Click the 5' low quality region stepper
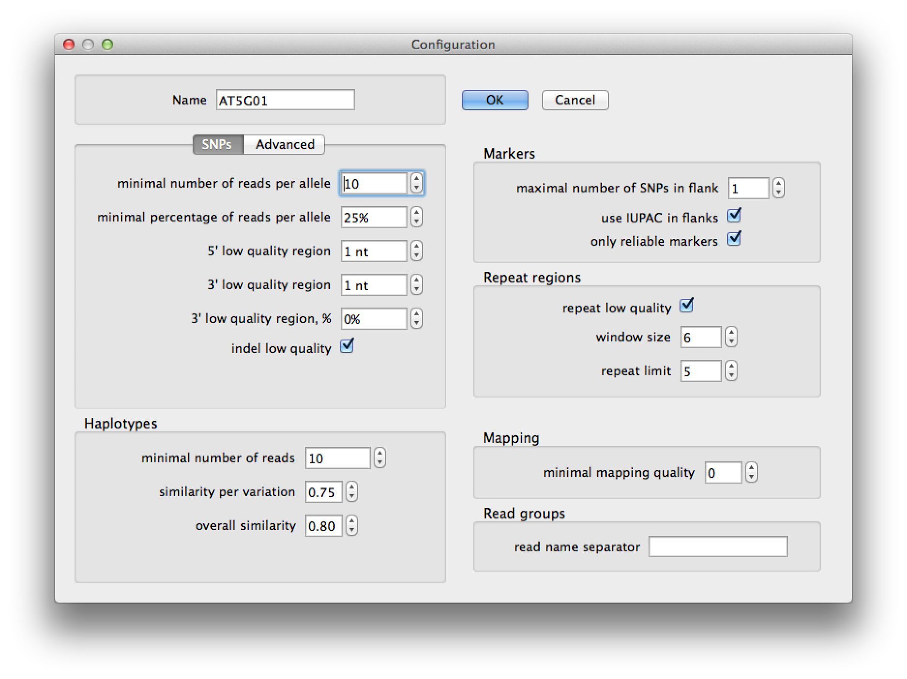The width and height of the screenshot is (907, 679). point(417,251)
